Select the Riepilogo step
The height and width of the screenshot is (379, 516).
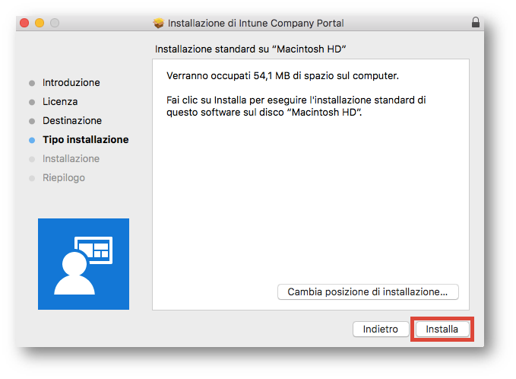click(x=64, y=178)
